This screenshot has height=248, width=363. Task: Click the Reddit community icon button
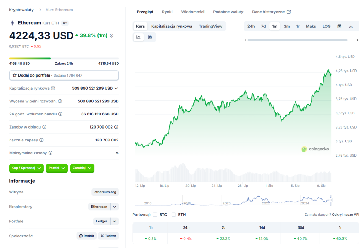[x=86, y=236]
